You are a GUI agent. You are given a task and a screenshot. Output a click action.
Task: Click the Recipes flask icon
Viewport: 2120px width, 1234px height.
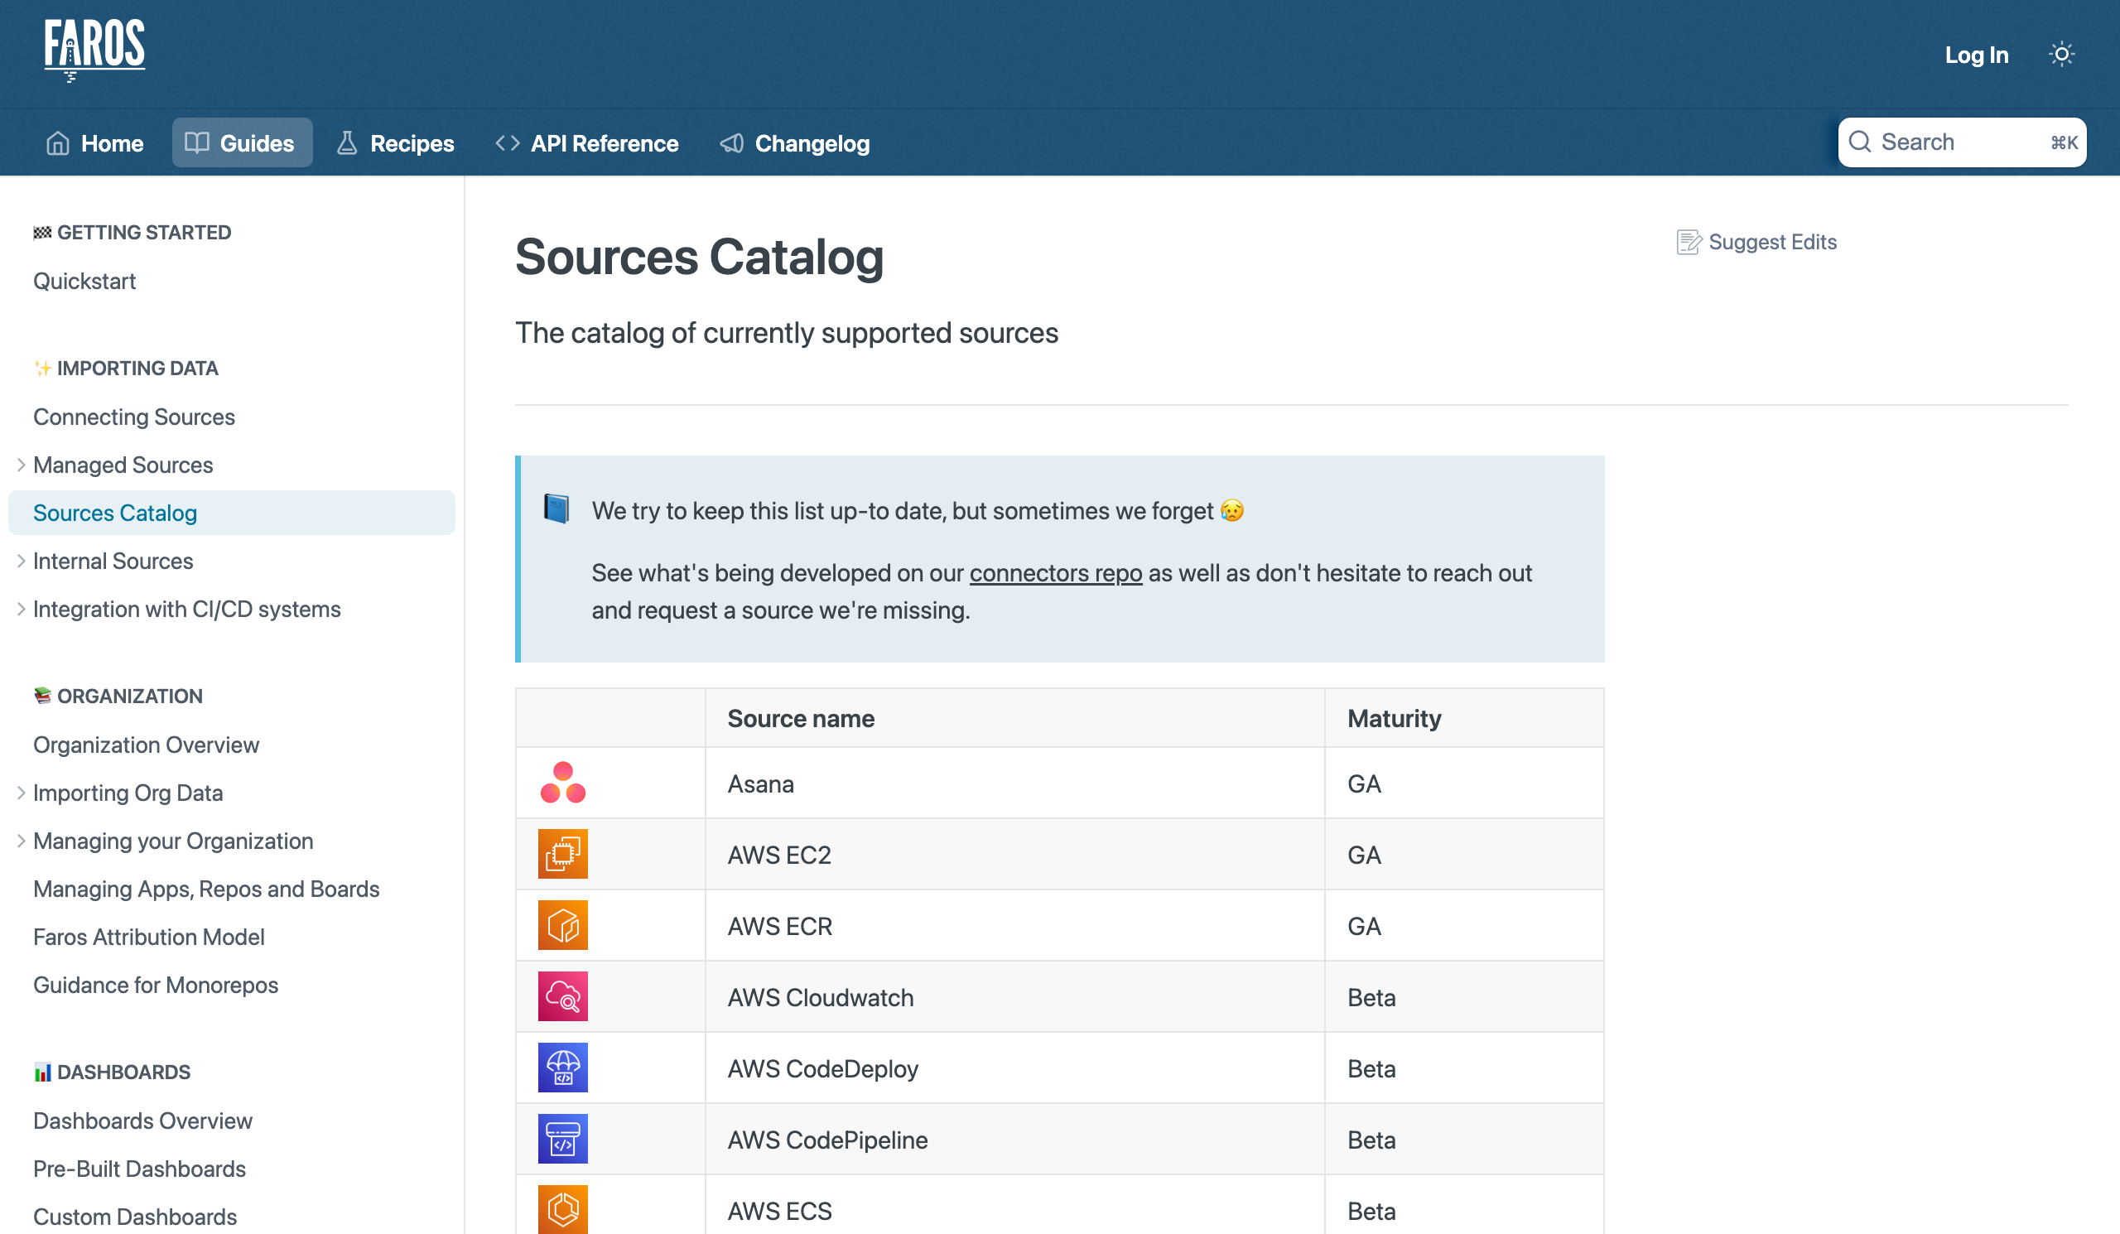pos(347,143)
